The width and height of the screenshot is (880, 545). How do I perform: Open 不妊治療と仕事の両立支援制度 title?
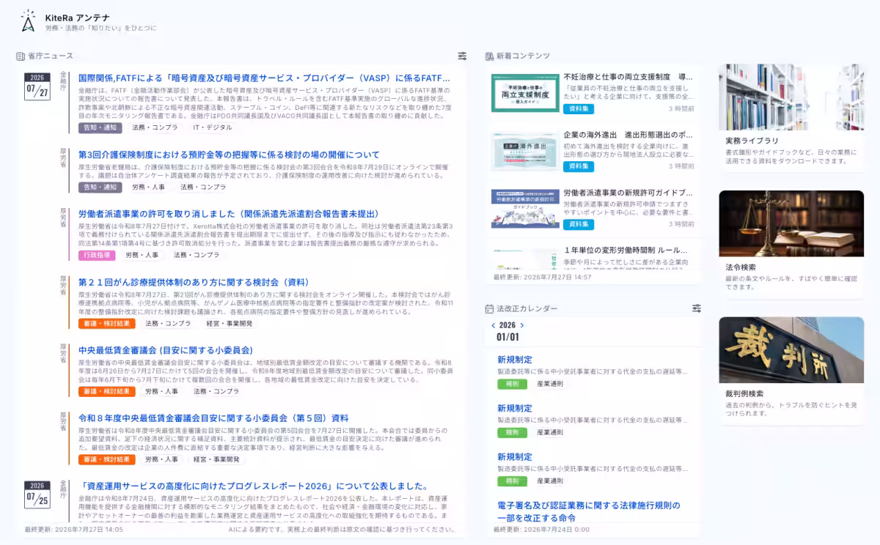pyautogui.click(x=628, y=76)
